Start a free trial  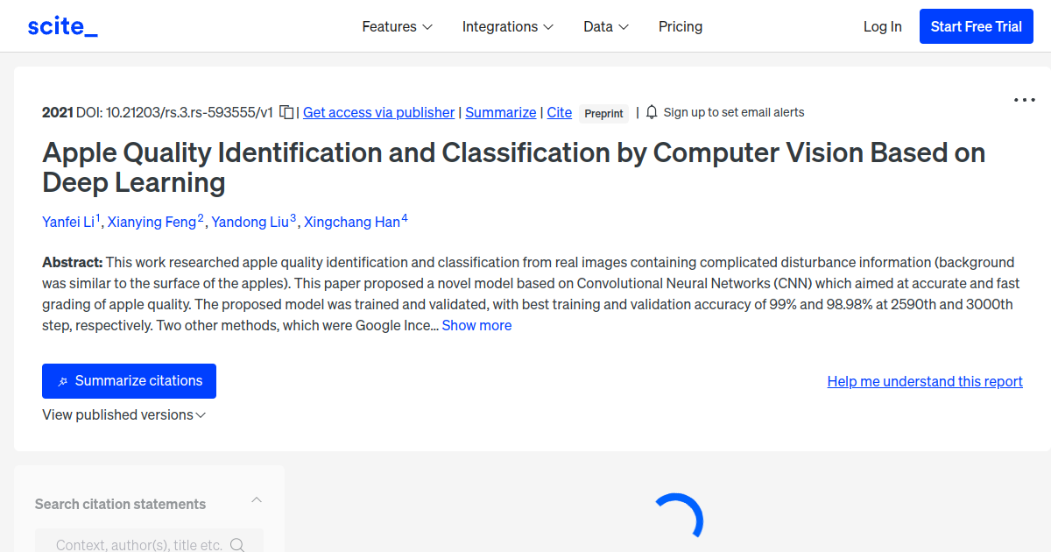[x=976, y=26]
